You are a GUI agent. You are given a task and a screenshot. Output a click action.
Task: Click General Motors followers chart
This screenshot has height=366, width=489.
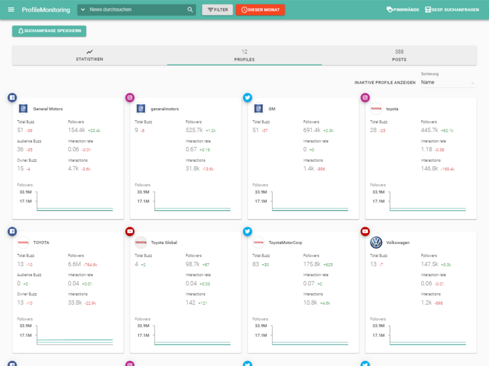coord(66,201)
